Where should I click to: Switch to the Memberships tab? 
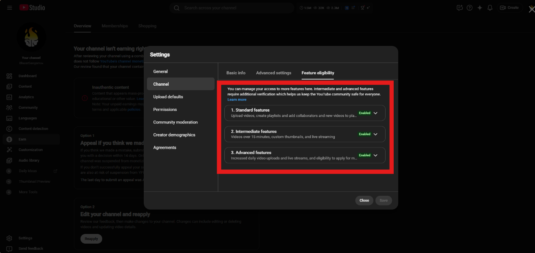(115, 26)
